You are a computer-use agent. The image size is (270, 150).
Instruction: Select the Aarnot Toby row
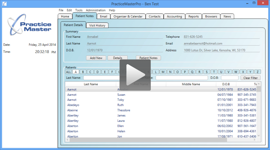click(x=161, y=100)
